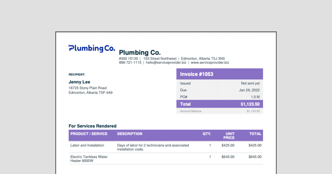Click due date Jan 28, 2022
This screenshot has height=174, width=332.
250,90
